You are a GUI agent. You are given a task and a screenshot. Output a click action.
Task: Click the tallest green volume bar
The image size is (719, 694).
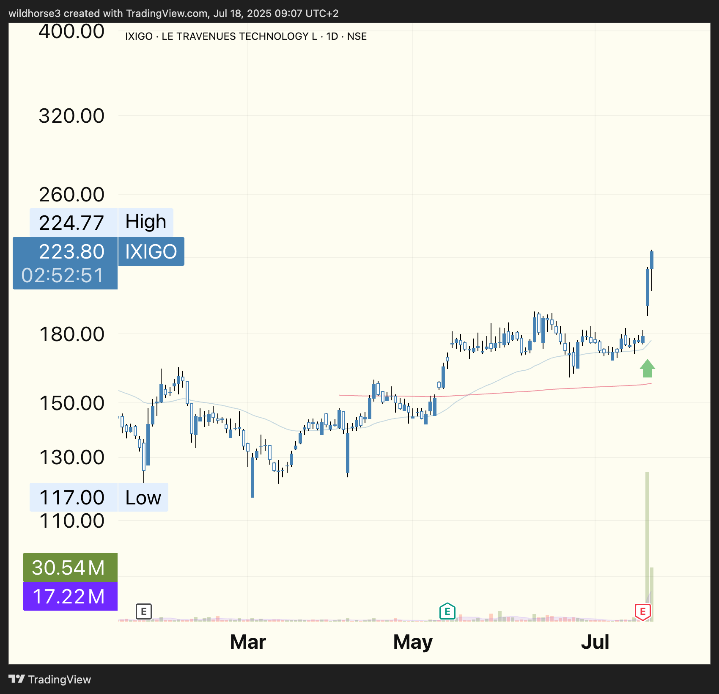click(647, 547)
